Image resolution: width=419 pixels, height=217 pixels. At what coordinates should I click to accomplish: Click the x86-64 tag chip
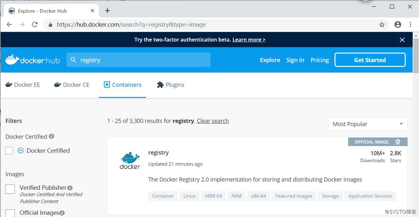tap(259, 196)
